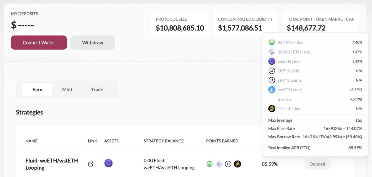Viewport: 372px width, 177px height.
Task: Click the LRT^2 points icon in tooltip
Action: point(272,80)
